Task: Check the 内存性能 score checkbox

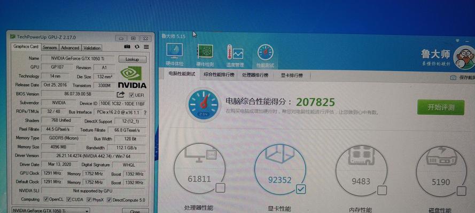Action: [x=382, y=191]
